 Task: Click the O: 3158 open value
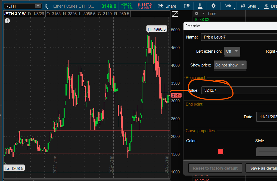(54, 14)
